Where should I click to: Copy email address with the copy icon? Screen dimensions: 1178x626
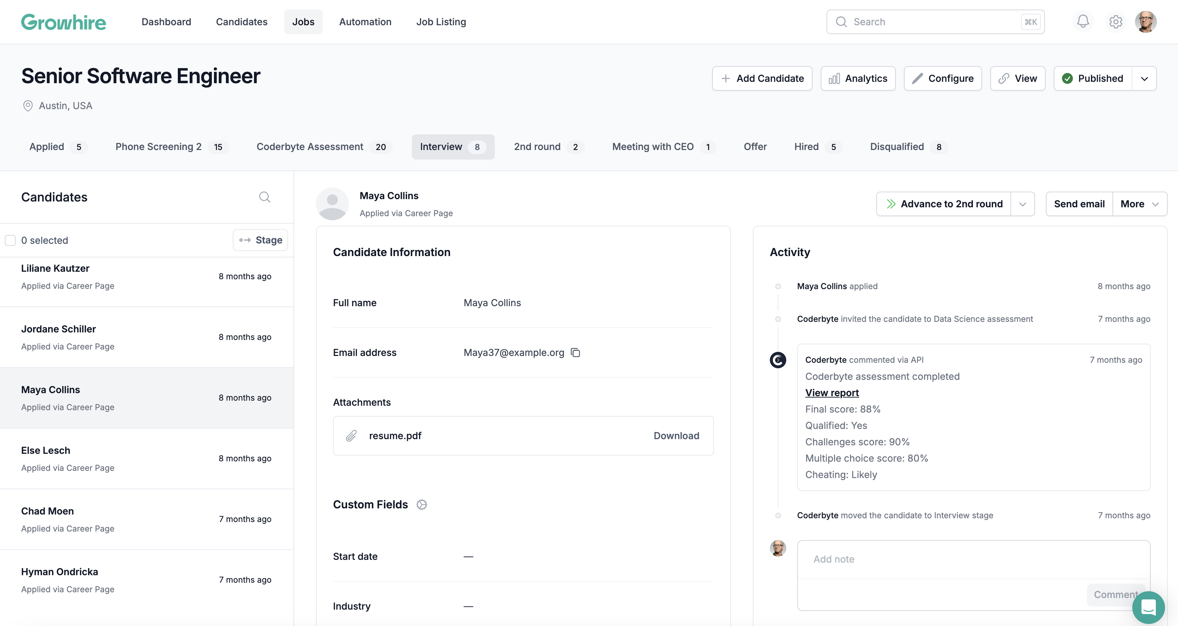(575, 353)
